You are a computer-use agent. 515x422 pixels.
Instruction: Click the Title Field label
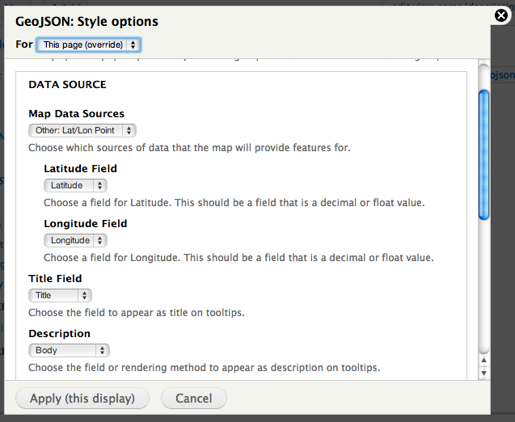point(55,278)
